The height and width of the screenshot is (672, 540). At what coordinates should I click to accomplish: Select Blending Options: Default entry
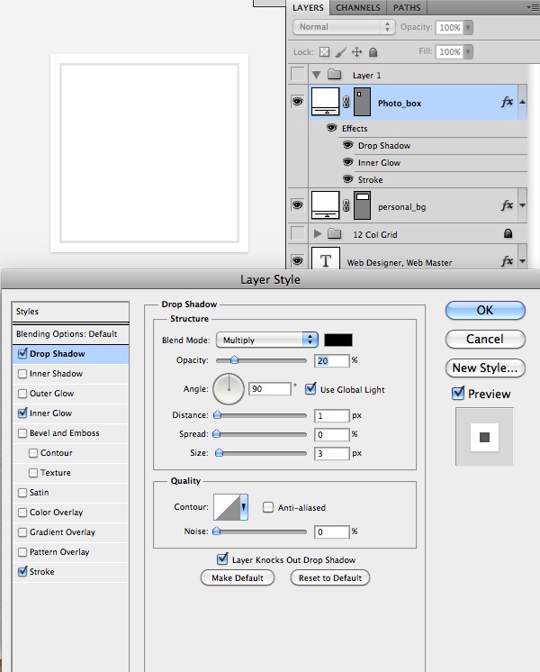(x=71, y=334)
